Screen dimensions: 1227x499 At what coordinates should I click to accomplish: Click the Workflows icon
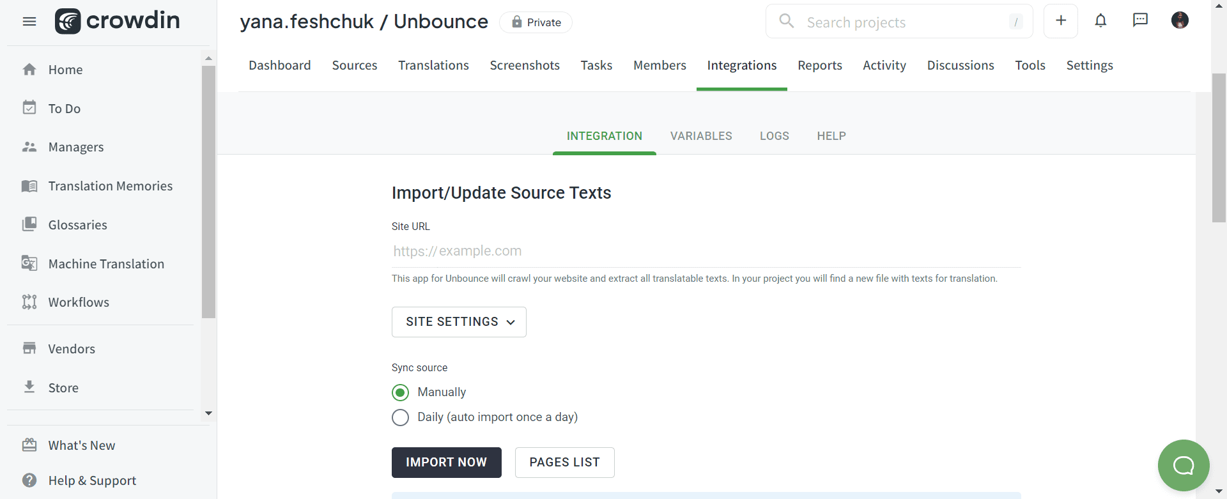(29, 302)
